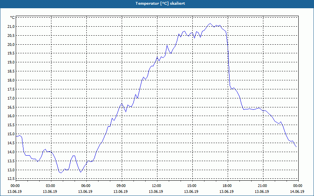The image size is (314, 196).
Task: Click the 14.06.19 date label
Action: [x=297, y=191]
